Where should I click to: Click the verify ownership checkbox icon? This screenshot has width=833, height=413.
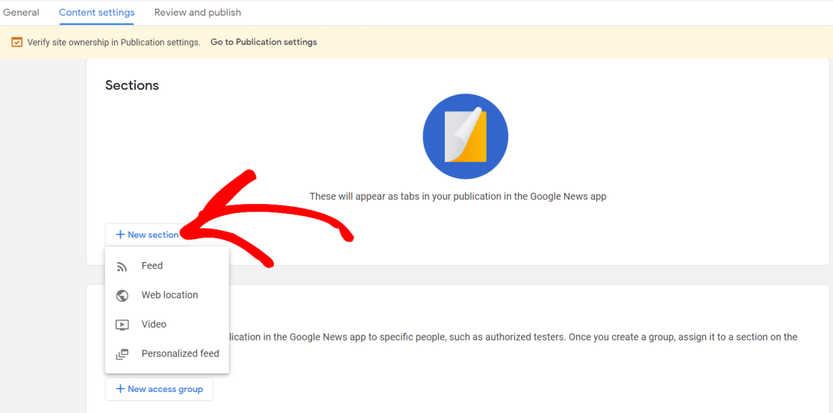17,42
